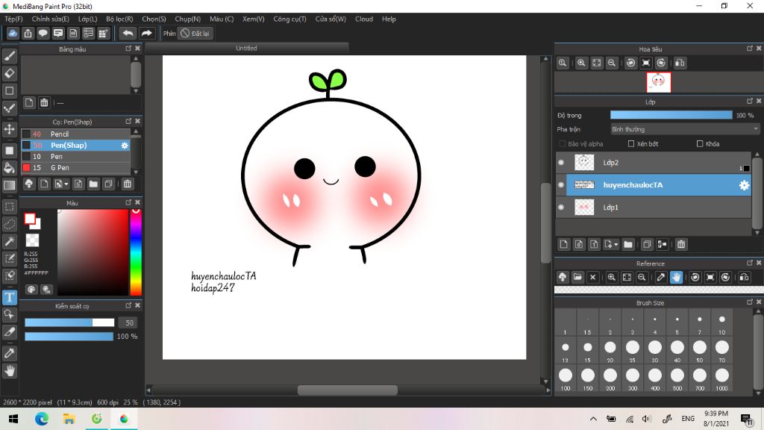Duplicate the selected layer
The image size is (764, 430).
647,244
